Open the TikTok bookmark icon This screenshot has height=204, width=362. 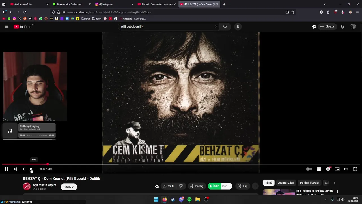(x=30, y=19)
